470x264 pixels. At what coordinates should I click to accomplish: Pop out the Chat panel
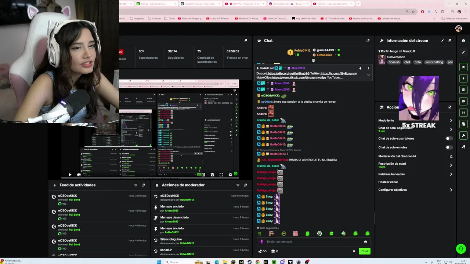click(x=368, y=41)
